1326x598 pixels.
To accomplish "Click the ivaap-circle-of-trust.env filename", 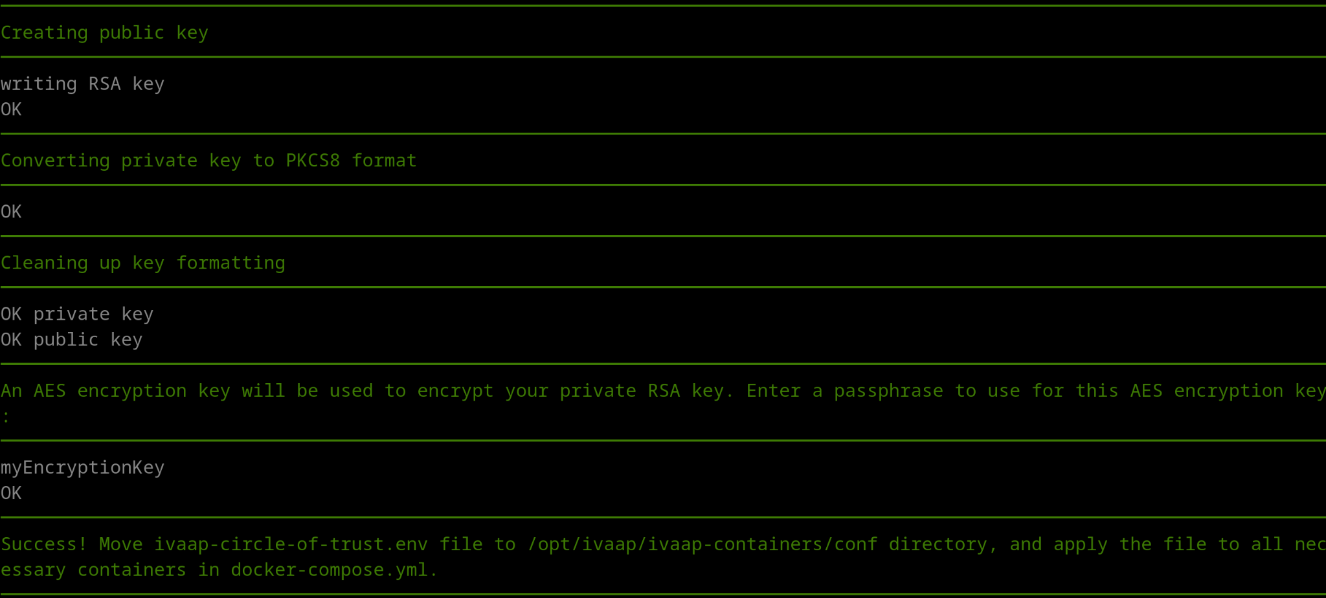I will (x=291, y=544).
